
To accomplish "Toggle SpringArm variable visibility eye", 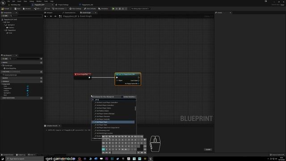I will point(28,93).
